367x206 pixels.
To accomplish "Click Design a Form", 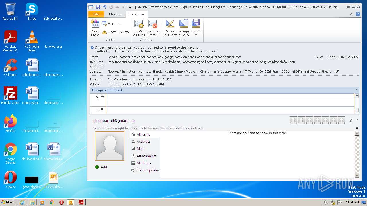I will 184,28.
